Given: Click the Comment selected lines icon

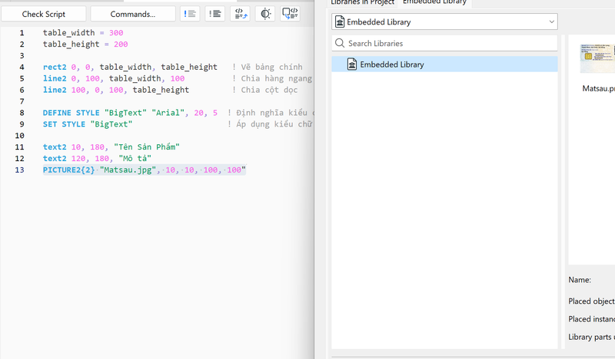Looking at the screenshot, I should [x=190, y=14].
